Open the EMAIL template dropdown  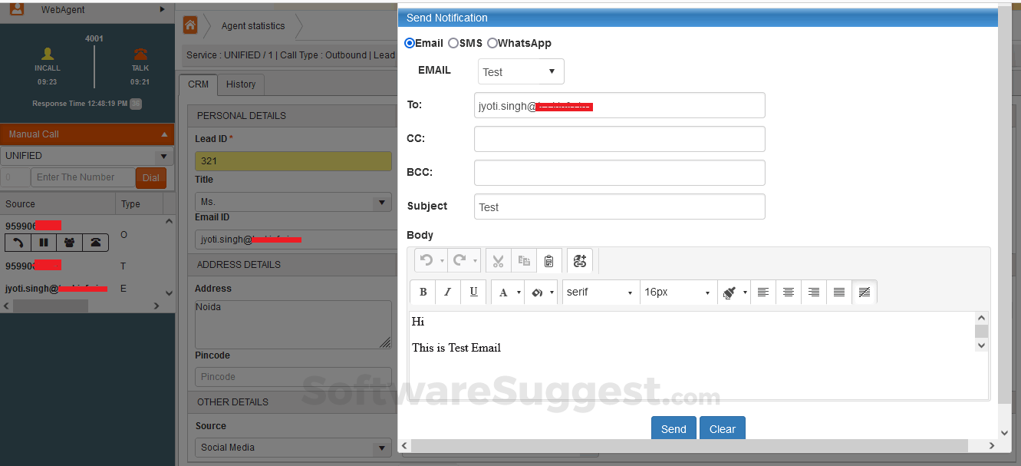[x=521, y=71]
